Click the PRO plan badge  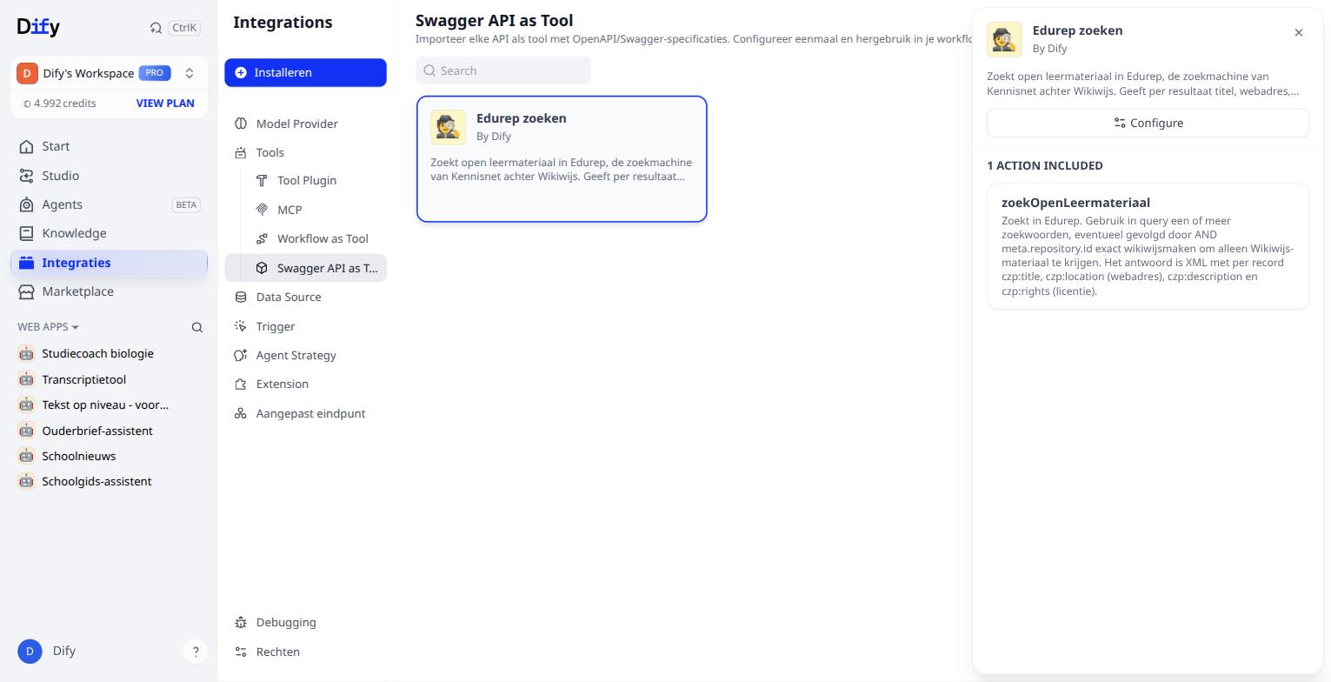click(x=154, y=73)
